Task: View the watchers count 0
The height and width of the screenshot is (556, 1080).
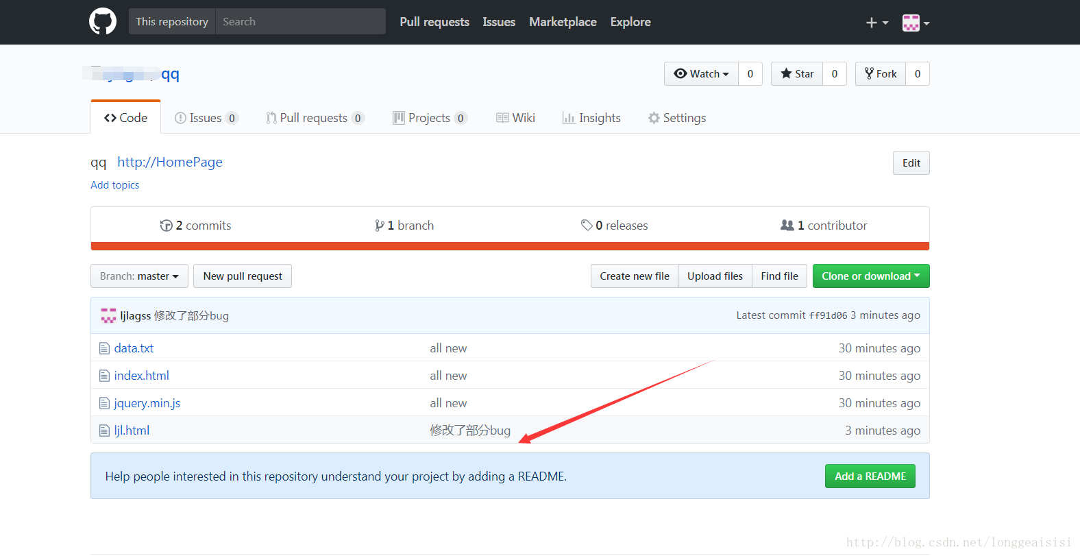Action: 750,74
